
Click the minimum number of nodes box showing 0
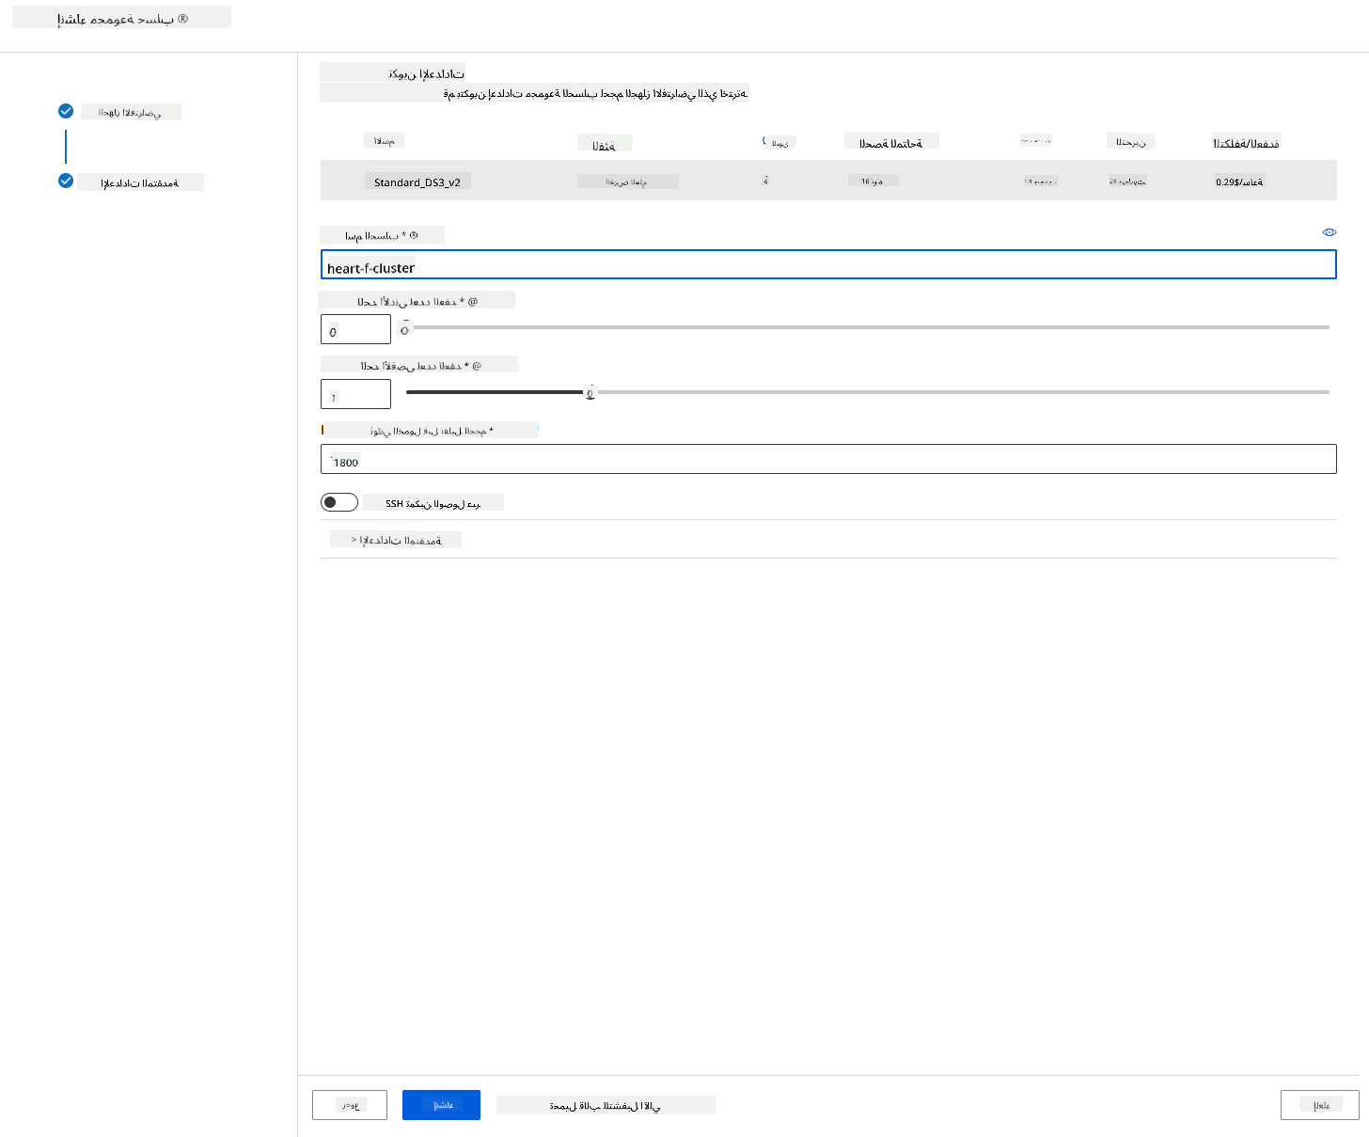point(355,329)
